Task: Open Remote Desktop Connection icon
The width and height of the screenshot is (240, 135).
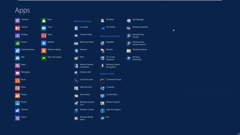Action: pyautogui.click(x=76, y=66)
